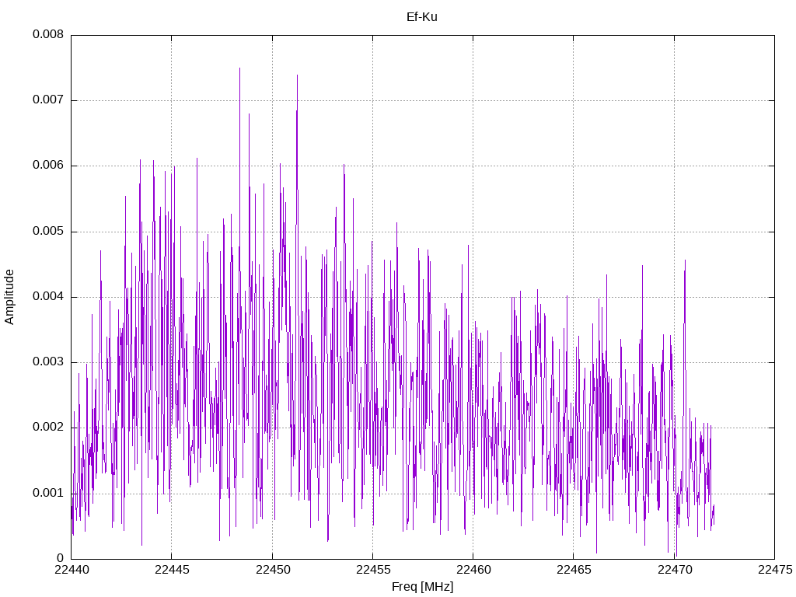Click the x-axis tick label 22465
796x597 pixels.
(x=574, y=570)
